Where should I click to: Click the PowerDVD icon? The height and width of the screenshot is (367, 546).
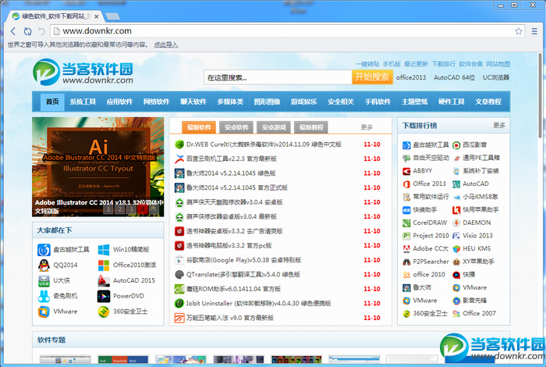pyautogui.click(x=104, y=296)
